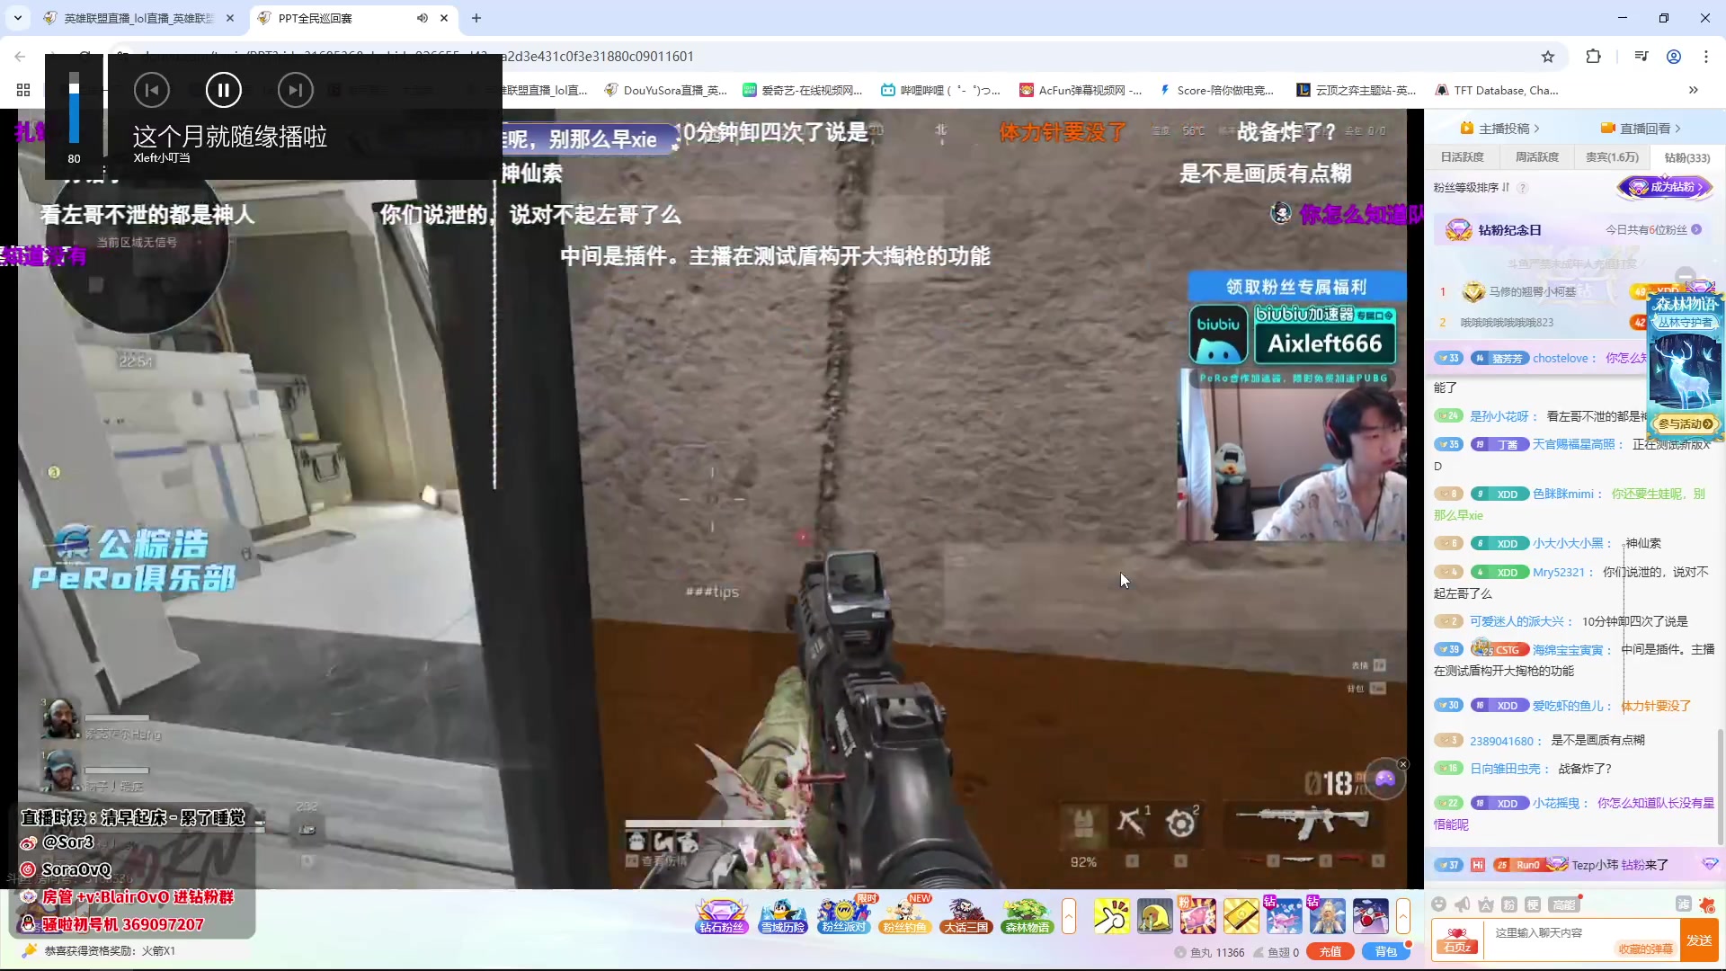Switch to the 日活跃度 tab
The image size is (1726, 971).
point(1462,157)
